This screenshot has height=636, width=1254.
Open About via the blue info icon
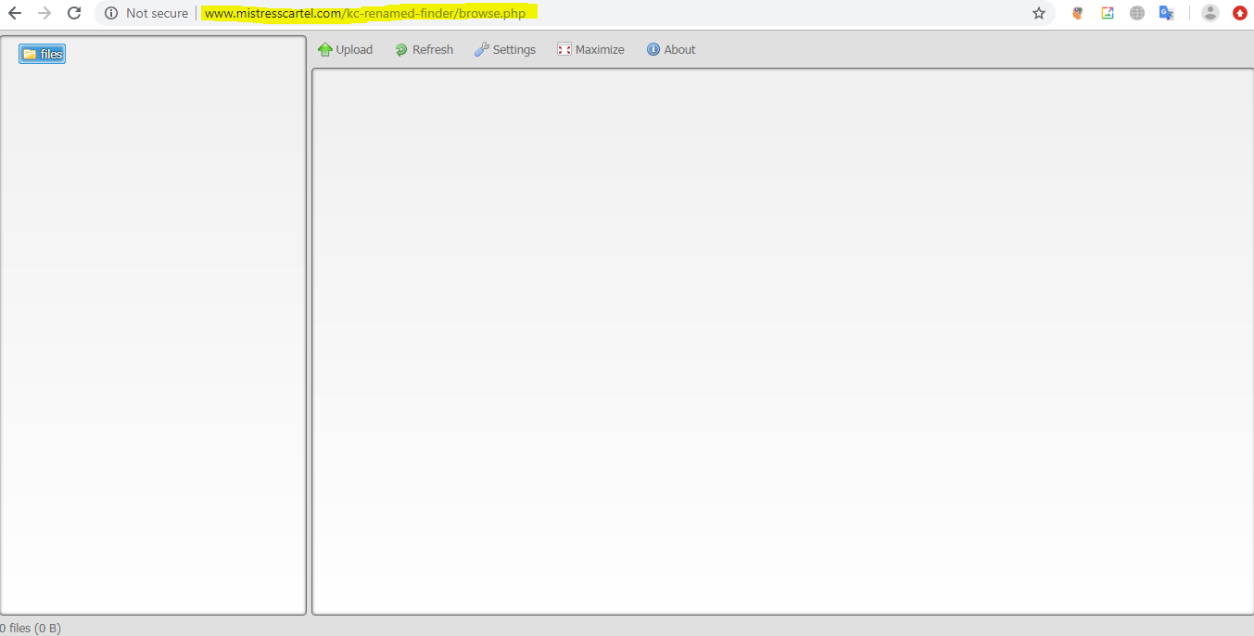pos(651,49)
